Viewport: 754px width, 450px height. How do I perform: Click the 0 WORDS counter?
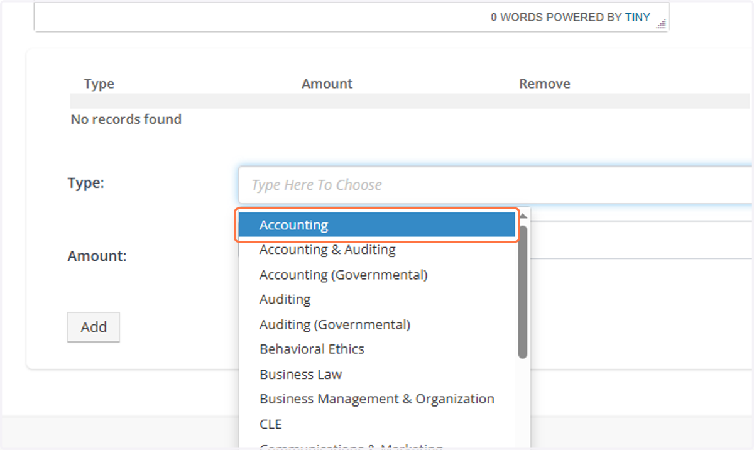tap(517, 18)
